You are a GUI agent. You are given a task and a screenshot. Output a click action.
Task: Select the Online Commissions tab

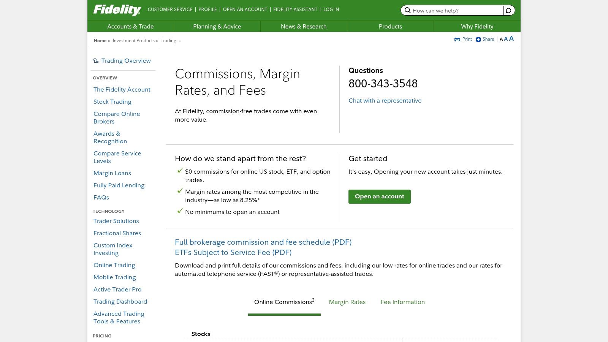pyautogui.click(x=284, y=302)
